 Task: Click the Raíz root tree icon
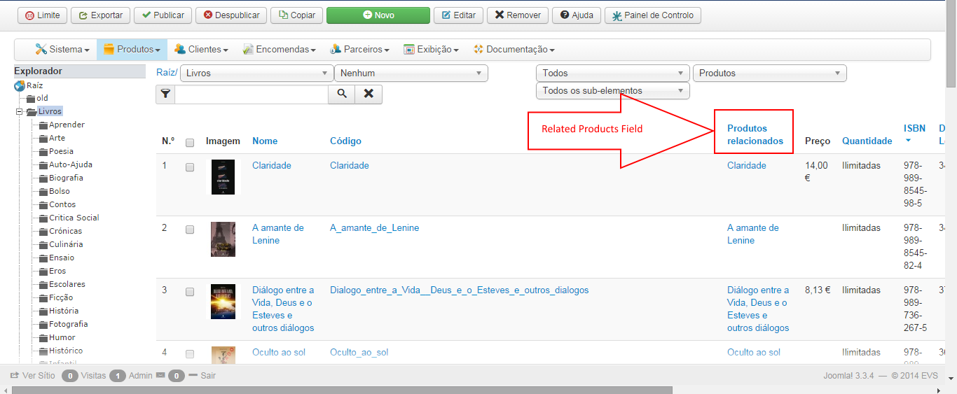tap(20, 85)
